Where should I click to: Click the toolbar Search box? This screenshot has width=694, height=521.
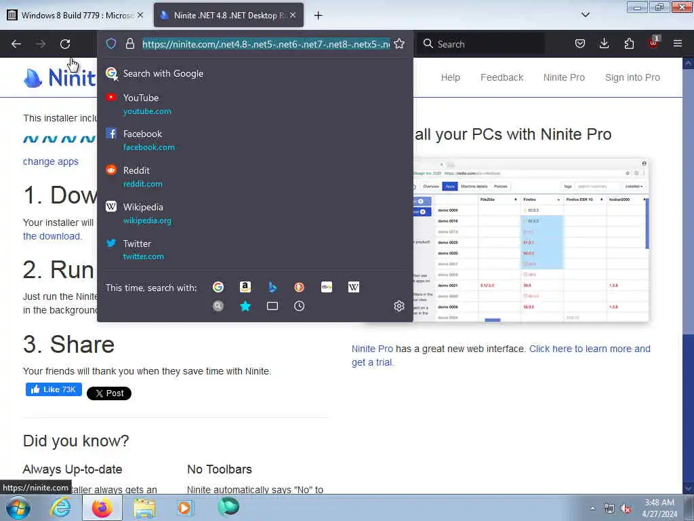(x=481, y=44)
